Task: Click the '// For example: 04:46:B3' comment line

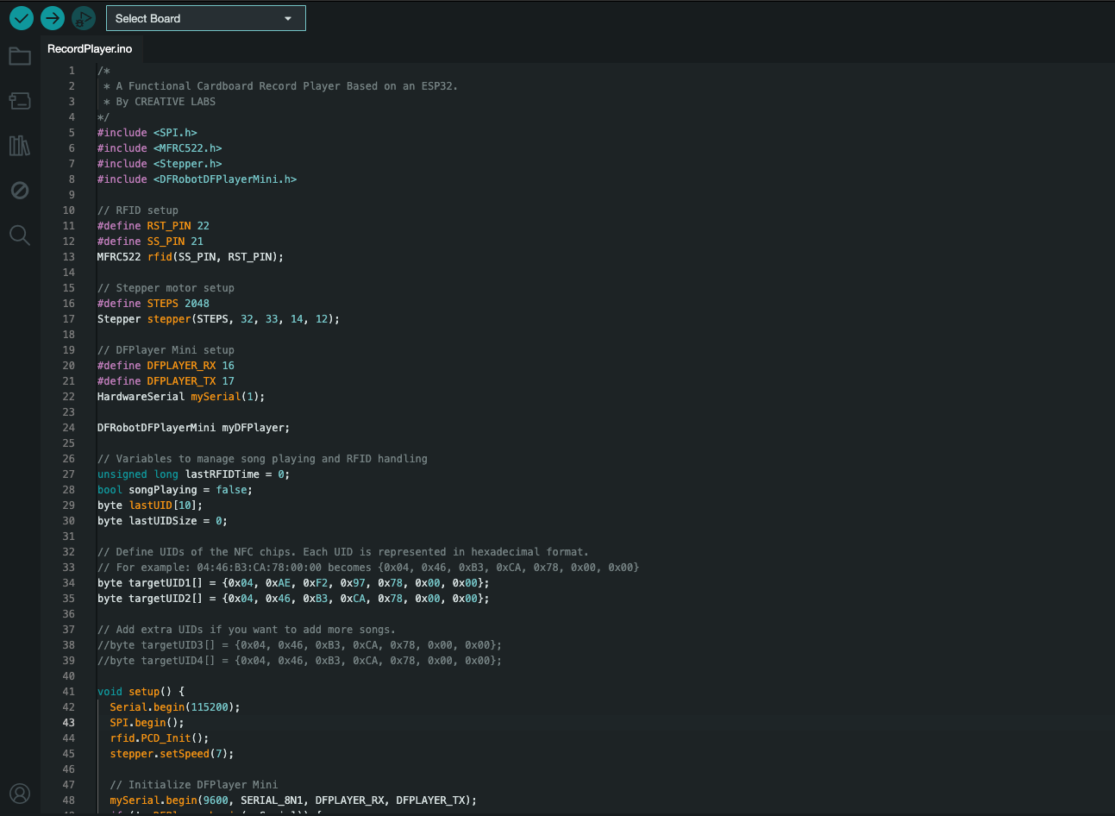Action: (368, 568)
